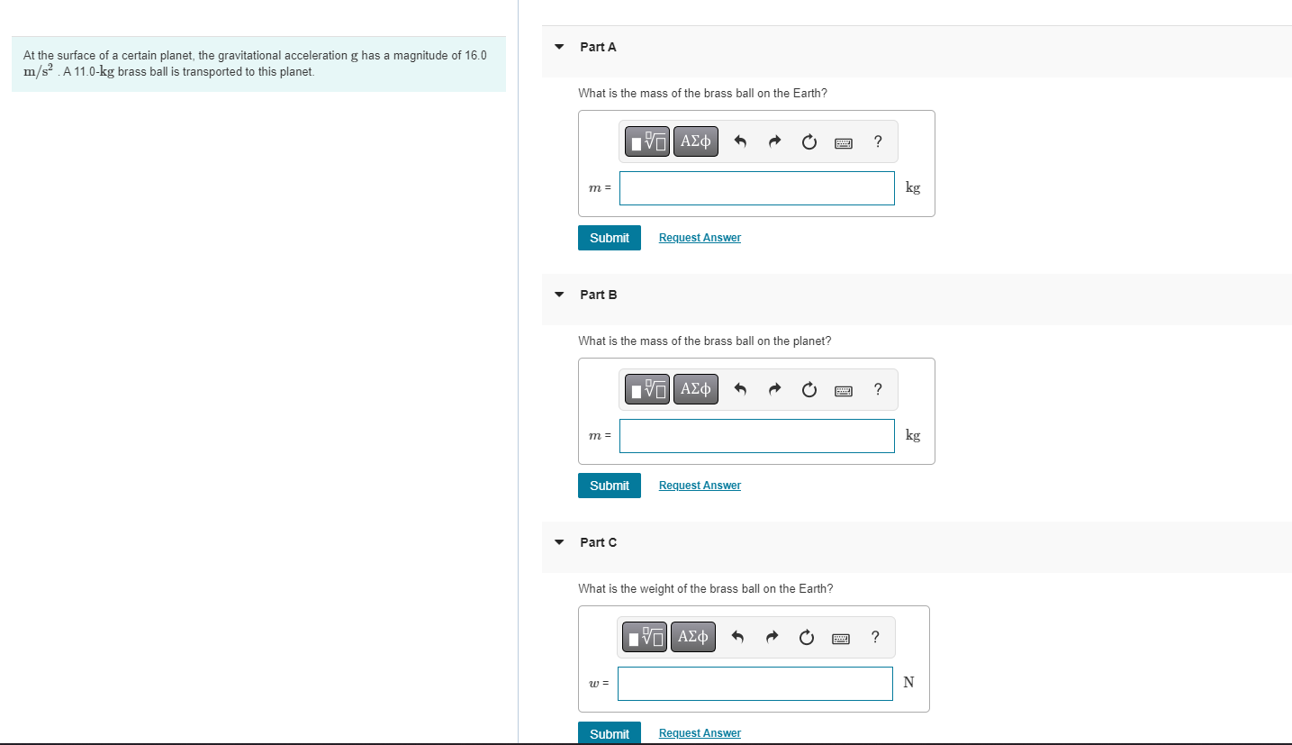This screenshot has width=1292, height=745.
Task: Click the redo arrow in Part A toolbar
Action: [x=774, y=141]
